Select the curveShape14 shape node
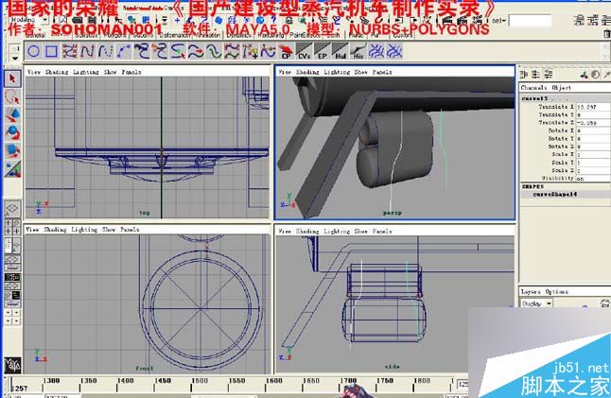Image resolution: width=611 pixels, height=398 pixels. pyautogui.click(x=555, y=195)
